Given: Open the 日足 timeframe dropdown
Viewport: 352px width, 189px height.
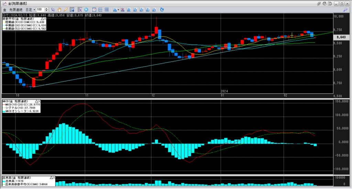Looking at the screenshot, I should pyautogui.click(x=31, y=9).
